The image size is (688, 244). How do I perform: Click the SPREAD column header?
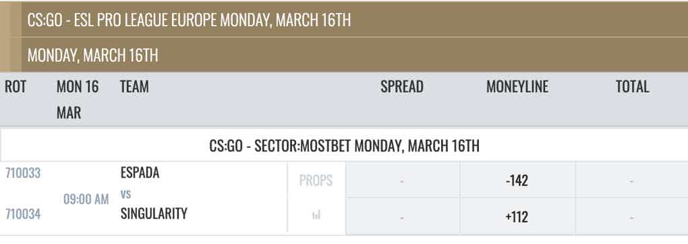click(402, 87)
